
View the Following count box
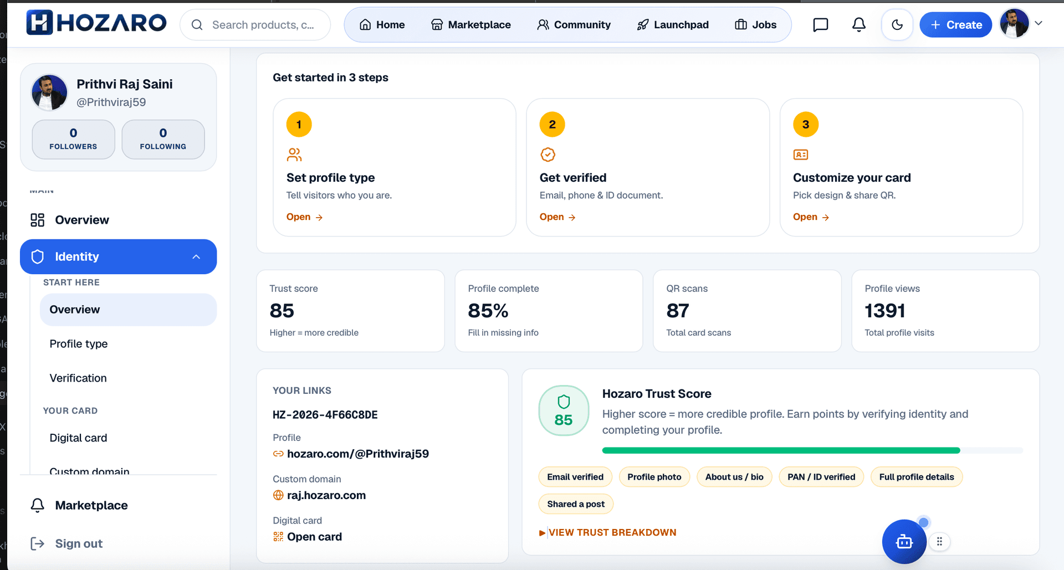coord(163,140)
